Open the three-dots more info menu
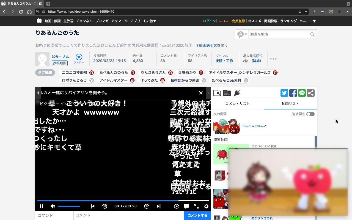The height and width of the screenshot is (220, 352). pyautogui.click(x=273, y=59)
